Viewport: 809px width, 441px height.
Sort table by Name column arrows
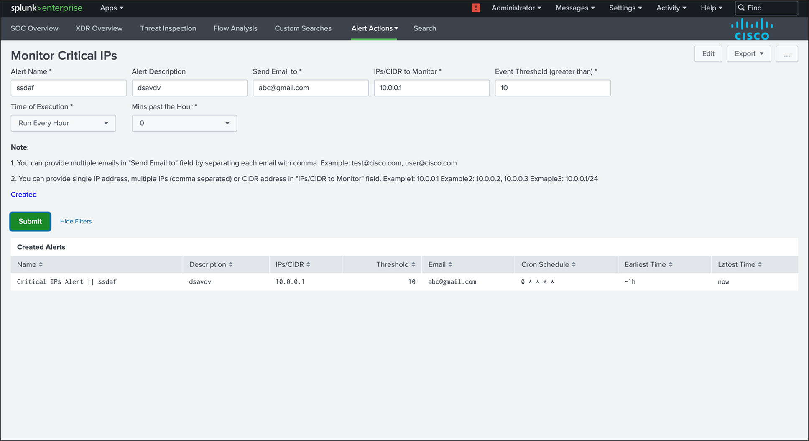click(x=41, y=264)
